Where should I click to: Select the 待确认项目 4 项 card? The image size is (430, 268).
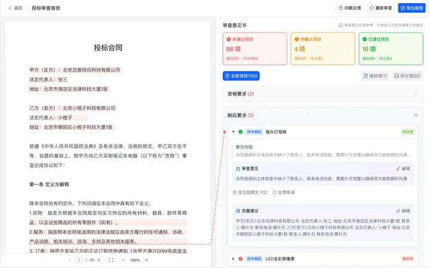(322, 49)
